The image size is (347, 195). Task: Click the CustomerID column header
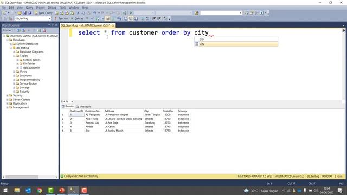[x=76, y=111]
